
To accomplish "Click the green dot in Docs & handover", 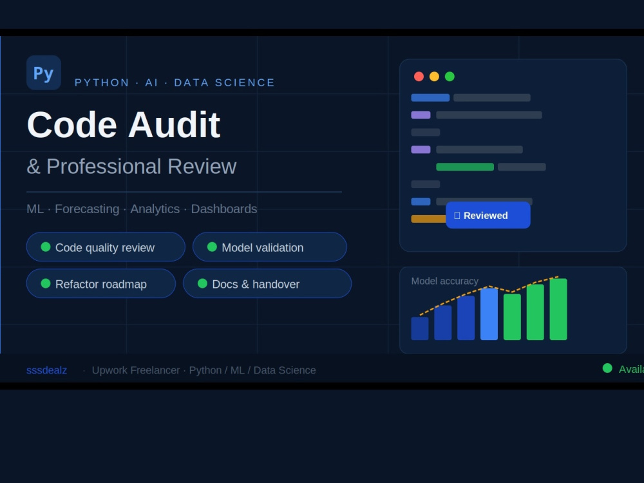I will (202, 283).
